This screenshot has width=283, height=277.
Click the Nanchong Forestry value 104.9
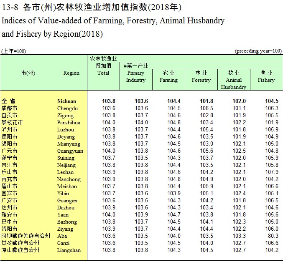[207, 179]
